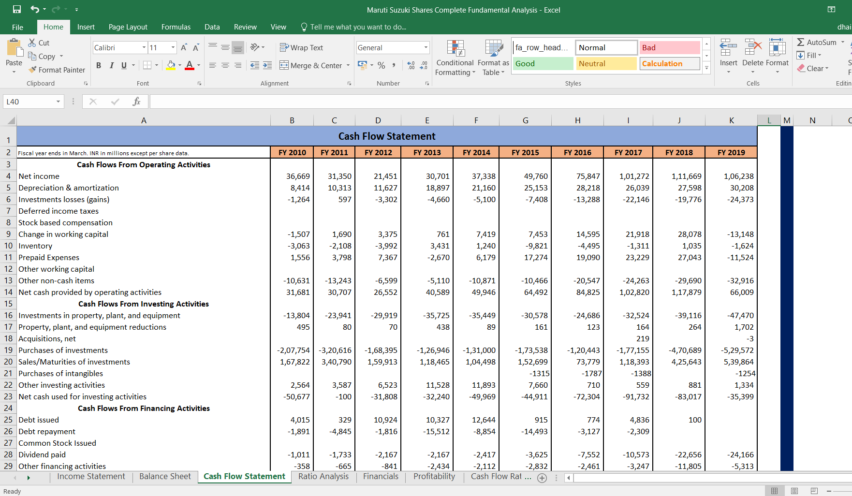The image size is (852, 496).
Task: Click the Cut scissors icon
Action: pyautogui.click(x=32, y=43)
